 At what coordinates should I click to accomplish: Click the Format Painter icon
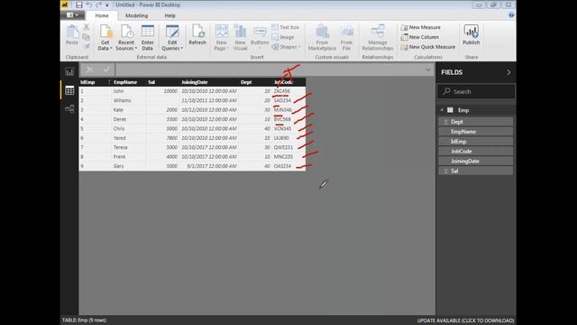coord(87,46)
